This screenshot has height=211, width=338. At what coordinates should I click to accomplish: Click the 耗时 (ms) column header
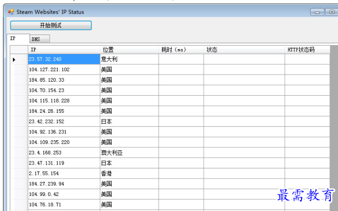click(x=181, y=50)
